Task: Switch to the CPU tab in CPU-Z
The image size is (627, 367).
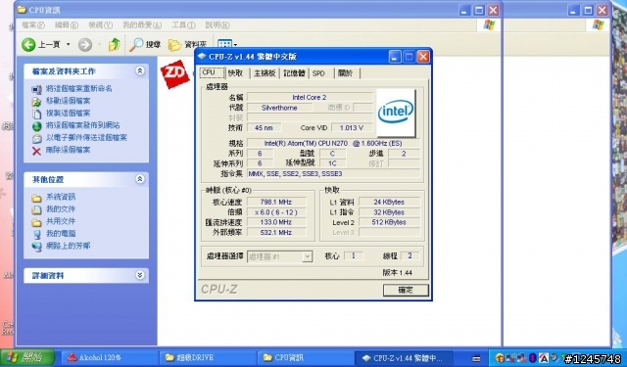Action: coord(212,72)
